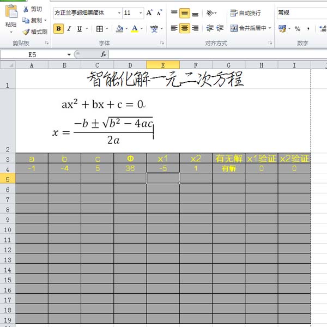The image size is (327, 327).
Task: Apply font color A button
Action: (135, 29)
